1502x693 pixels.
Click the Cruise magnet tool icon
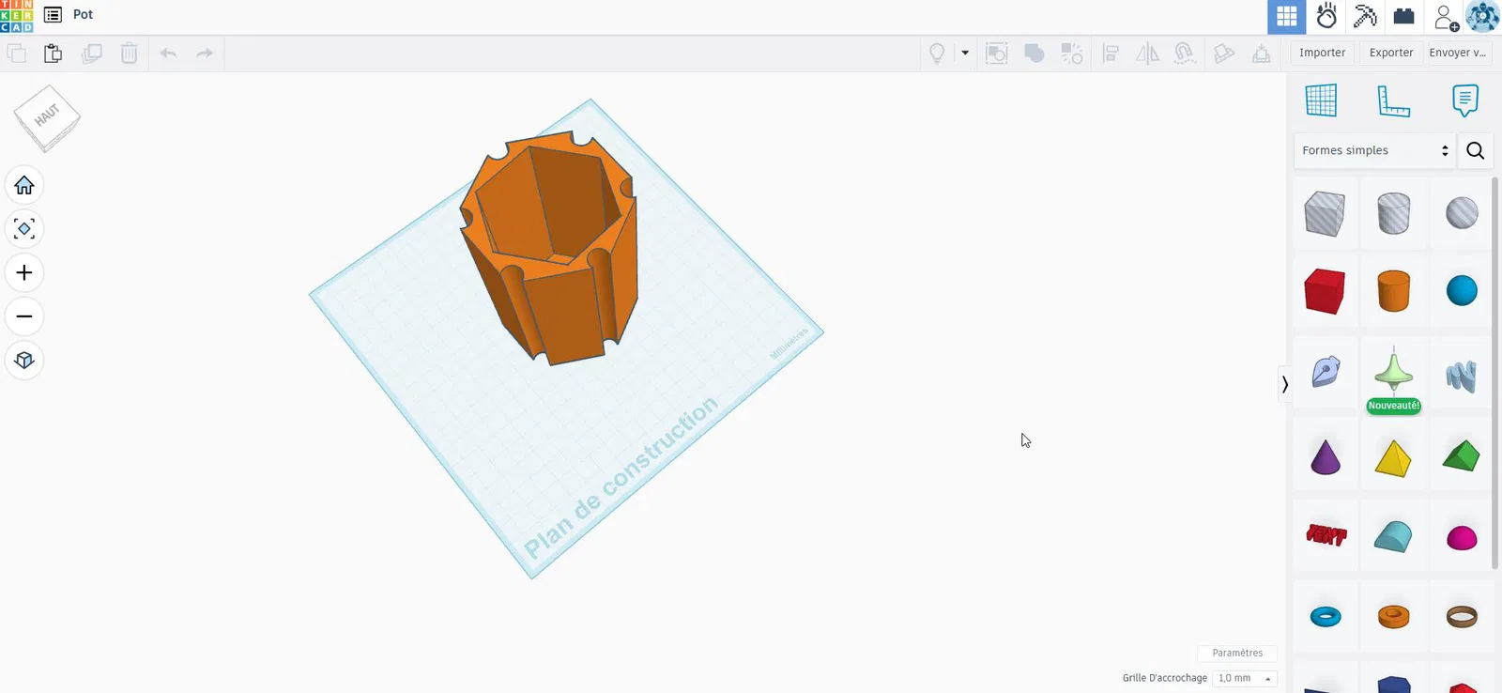tap(1185, 54)
